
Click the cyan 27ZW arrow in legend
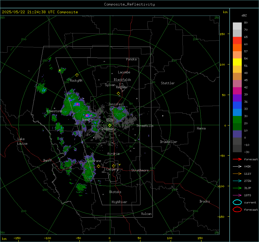click(x=237, y=181)
